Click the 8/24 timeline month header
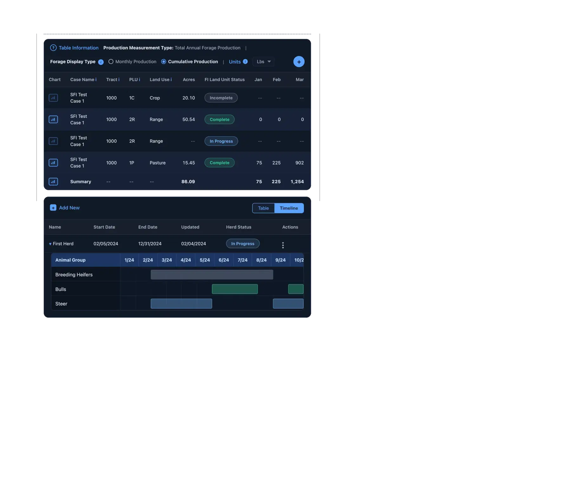 pos(261,260)
